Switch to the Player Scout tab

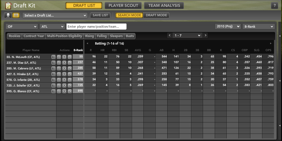coord(123,5)
